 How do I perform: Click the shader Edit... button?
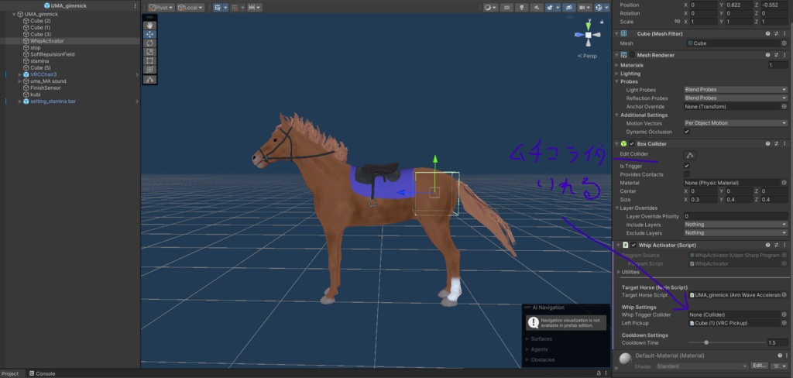[x=759, y=366]
